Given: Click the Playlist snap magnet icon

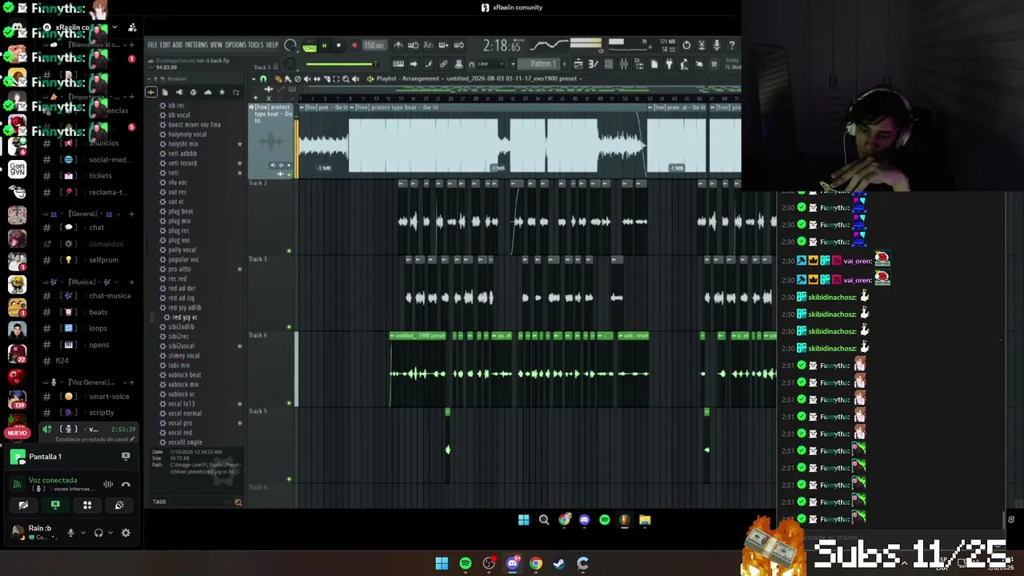Looking at the screenshot, I should (x=263, y=78).
